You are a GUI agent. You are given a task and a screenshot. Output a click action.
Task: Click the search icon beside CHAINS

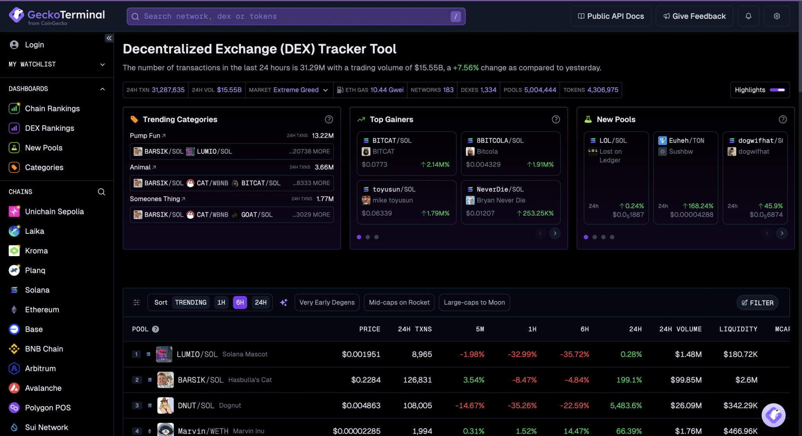101,192
